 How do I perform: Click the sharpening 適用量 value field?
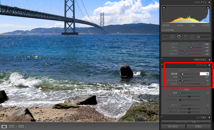204,74
